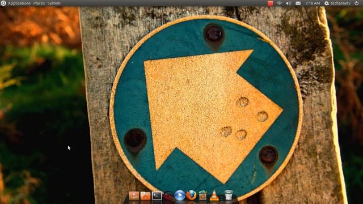The width and height of the screenshot is (363, 204).
Task: Open the Trash from the dock
Action: (x=228, y=195)
